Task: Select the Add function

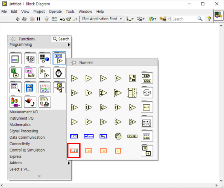Action: click(x=74, y=79)
